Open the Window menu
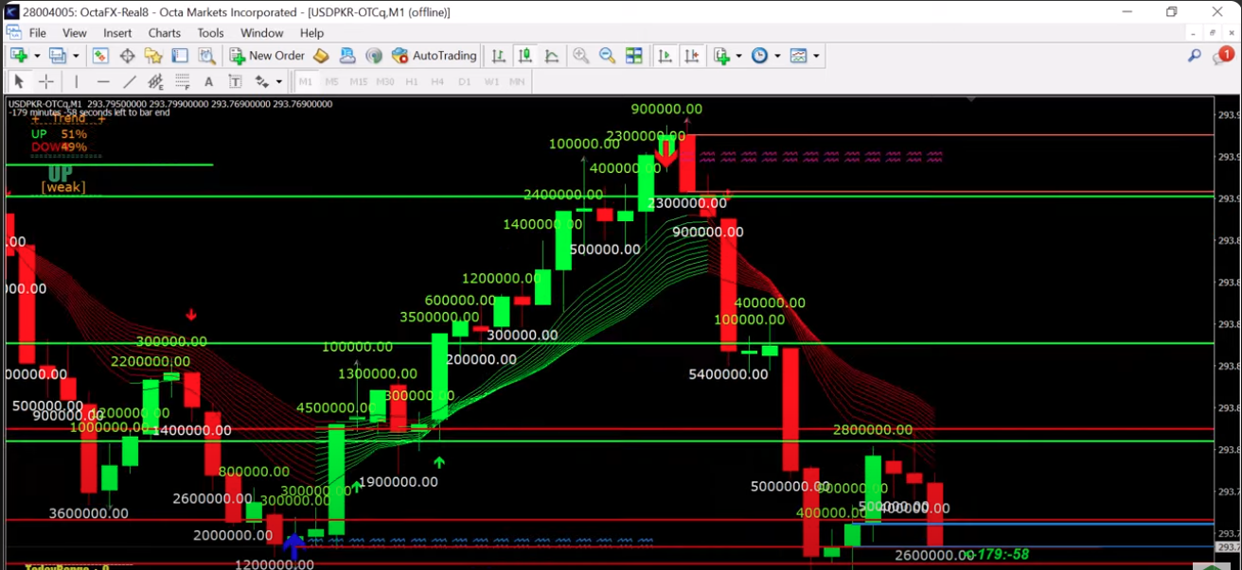The height and width of the screenshot is (570, 1242). [262, 33]
